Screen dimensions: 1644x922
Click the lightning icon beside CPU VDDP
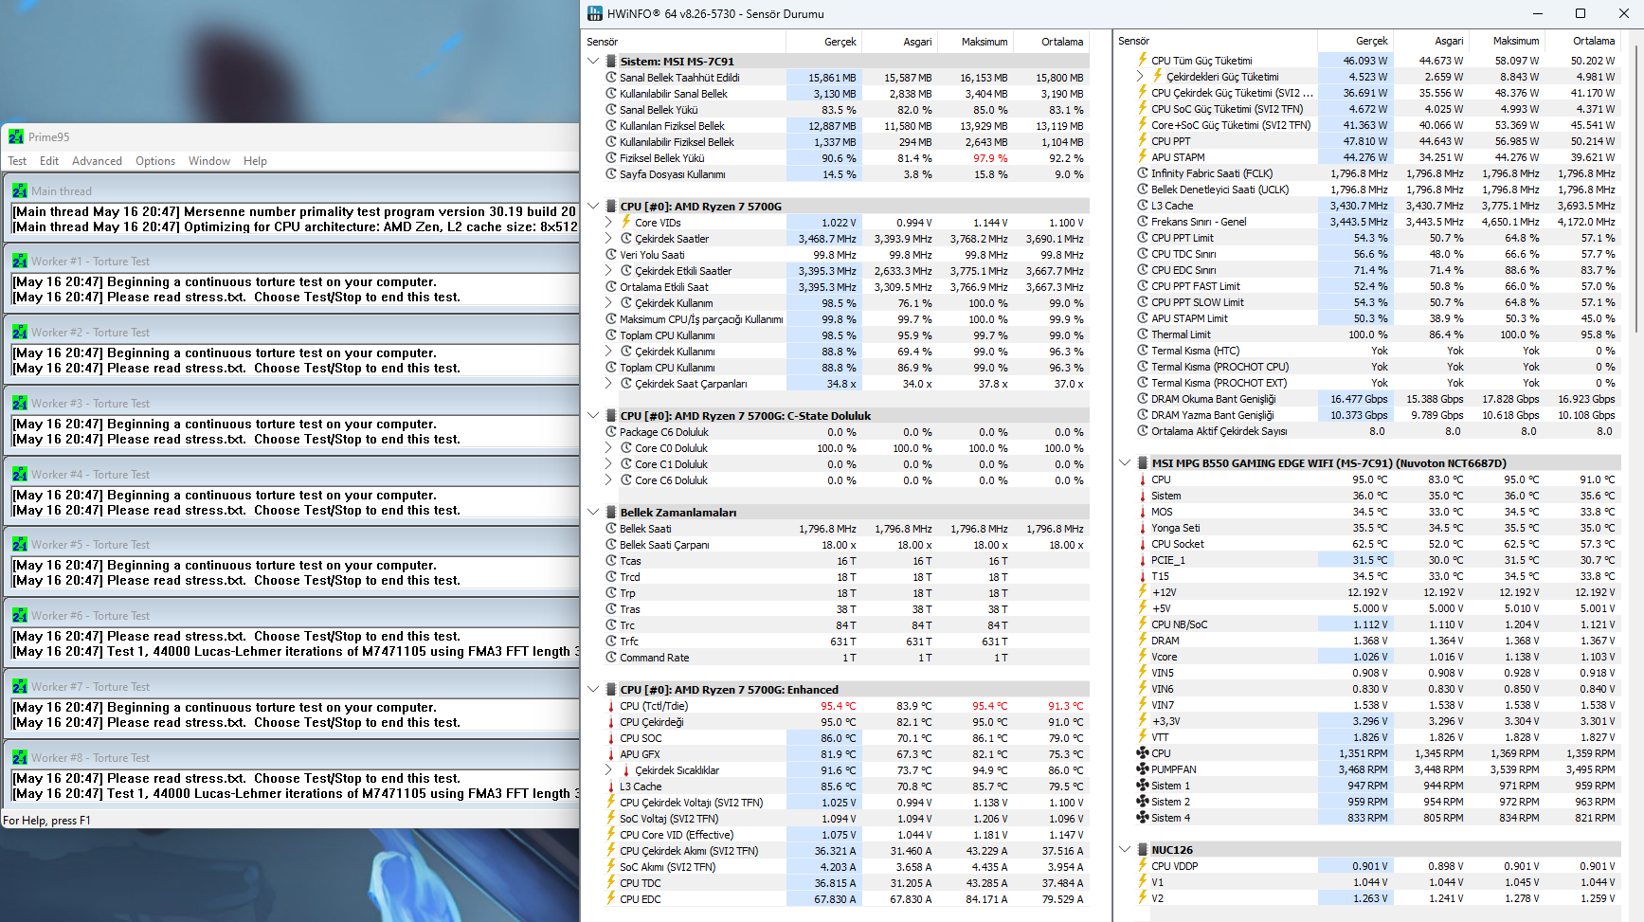click(x=1143, y=866)
